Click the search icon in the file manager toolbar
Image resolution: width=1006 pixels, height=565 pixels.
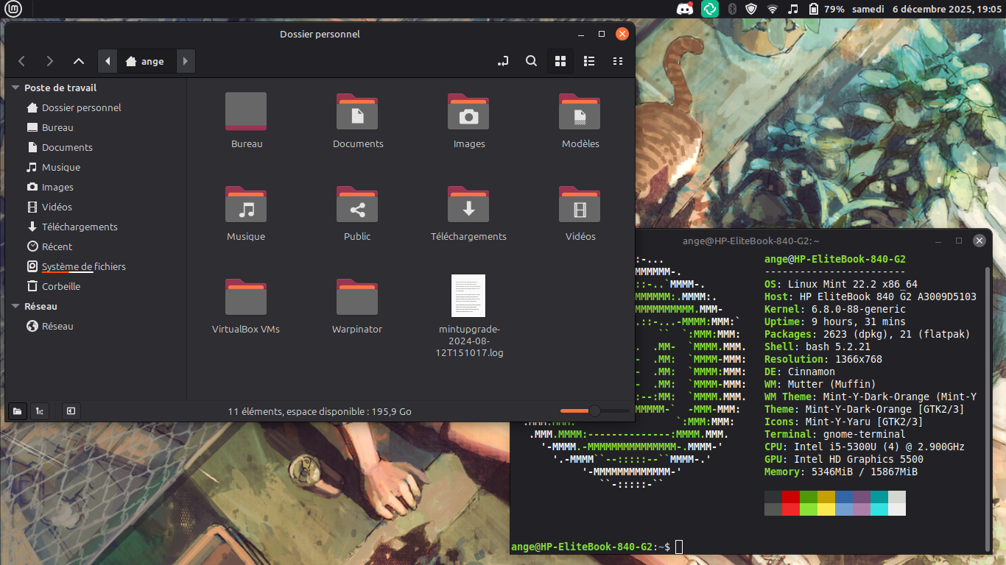point(531,61)
